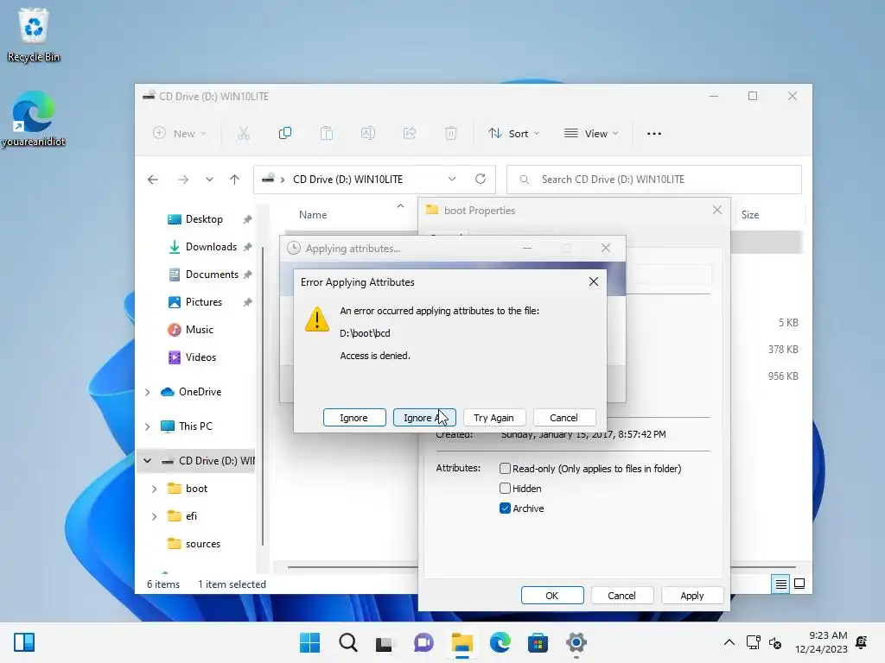The height and width of the screenshot is (663, 885).
Task: Open the Recycle Bin desktop icon
Action: coord(34,35)
